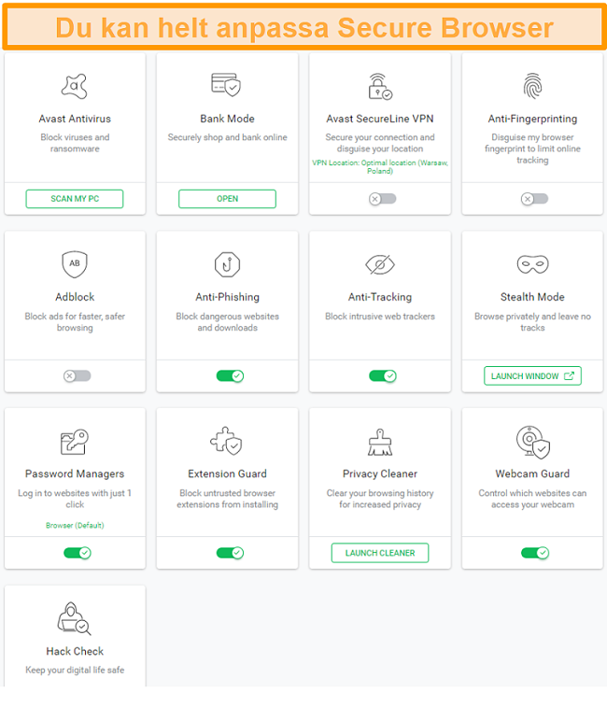Click 'Keep your digital life safe' text

75,670
